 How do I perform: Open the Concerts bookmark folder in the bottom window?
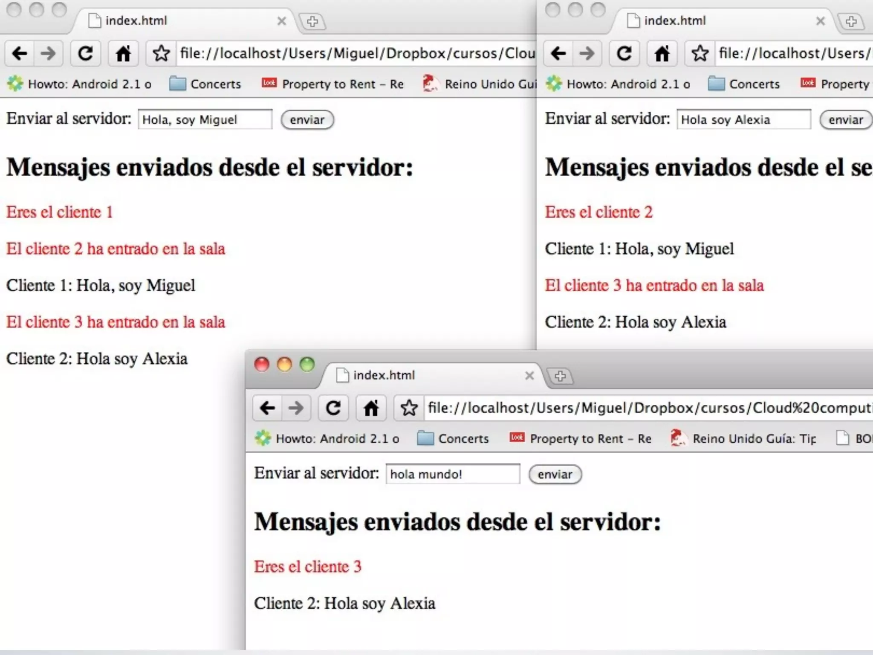tap(454, 438)
